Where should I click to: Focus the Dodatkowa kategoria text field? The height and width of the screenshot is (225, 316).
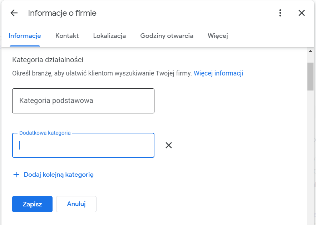[83, 147]
